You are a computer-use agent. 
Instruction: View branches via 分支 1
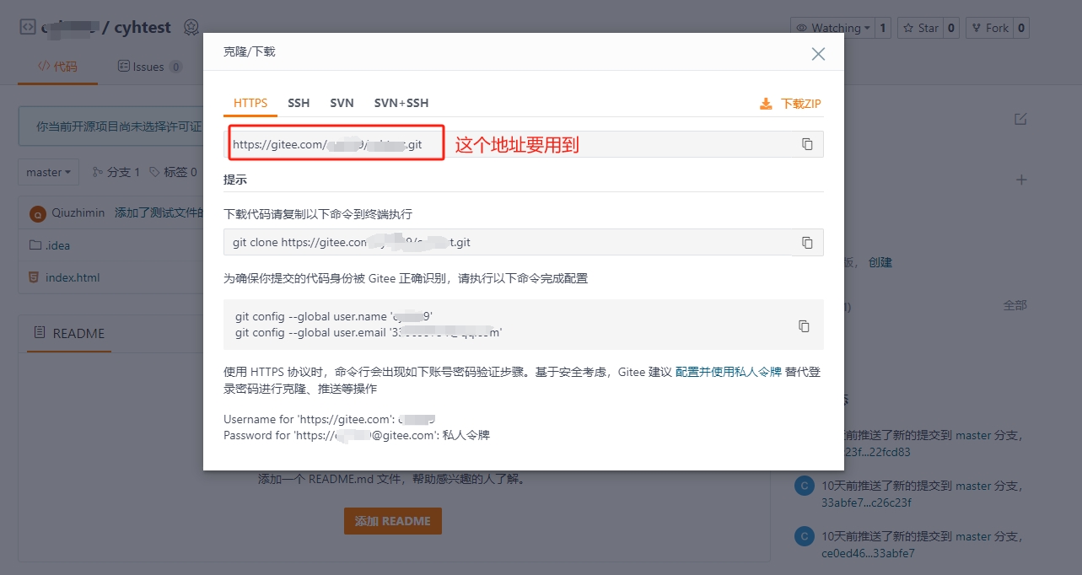[x=116, y=172]
